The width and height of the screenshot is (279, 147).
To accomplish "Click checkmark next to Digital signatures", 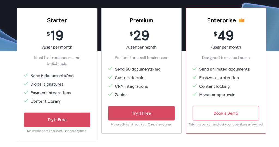I will 26,84.
